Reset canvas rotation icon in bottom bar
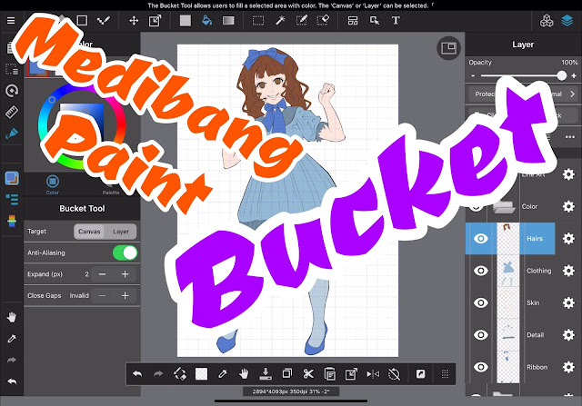Viewport: 582px width, 406px height. [x=394, y=374]
